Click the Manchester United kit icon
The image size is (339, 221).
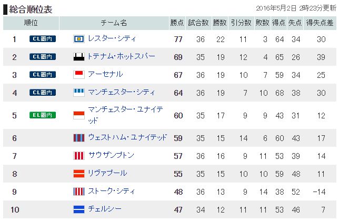pyautogui.click(x=79, y=115)
